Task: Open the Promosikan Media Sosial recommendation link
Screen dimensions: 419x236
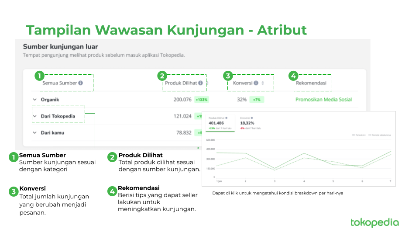Action: (x=323, y=100)
